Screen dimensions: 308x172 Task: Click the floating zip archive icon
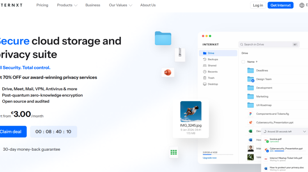click(x=180, y=54)
